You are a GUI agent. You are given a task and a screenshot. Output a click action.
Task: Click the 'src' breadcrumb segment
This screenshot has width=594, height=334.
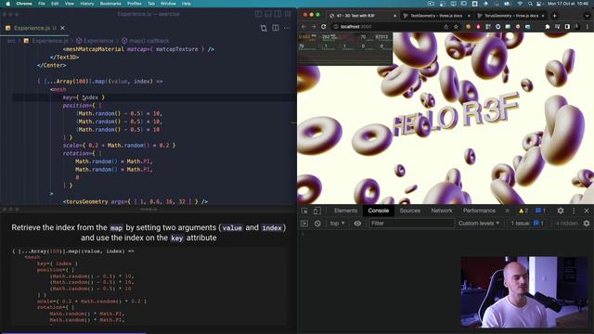pyautogui.click(x=11, y=41)
